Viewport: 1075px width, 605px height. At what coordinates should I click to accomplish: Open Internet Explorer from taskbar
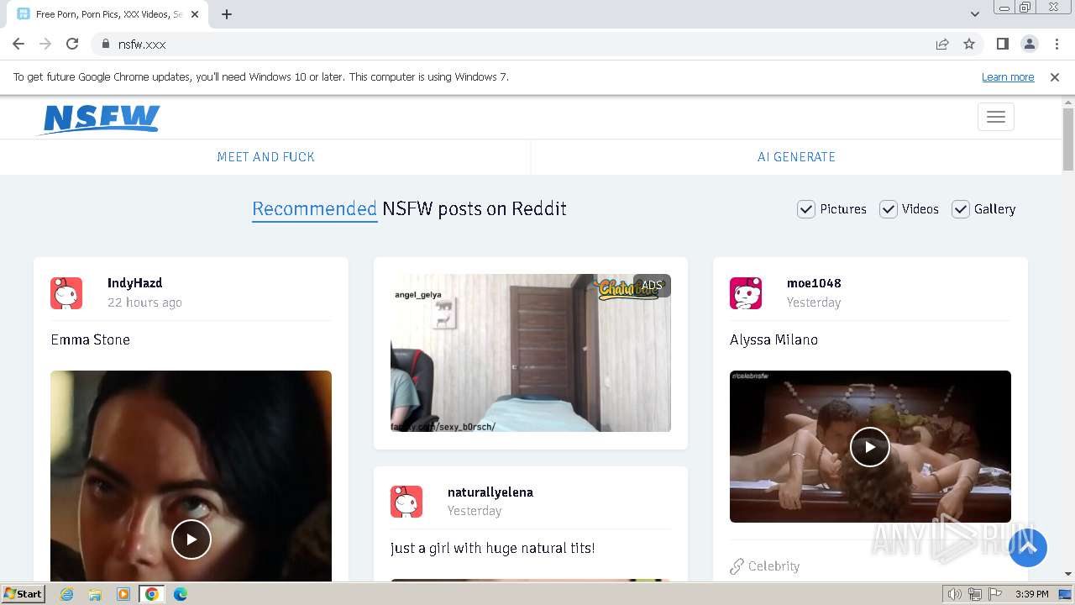[67, 594]
